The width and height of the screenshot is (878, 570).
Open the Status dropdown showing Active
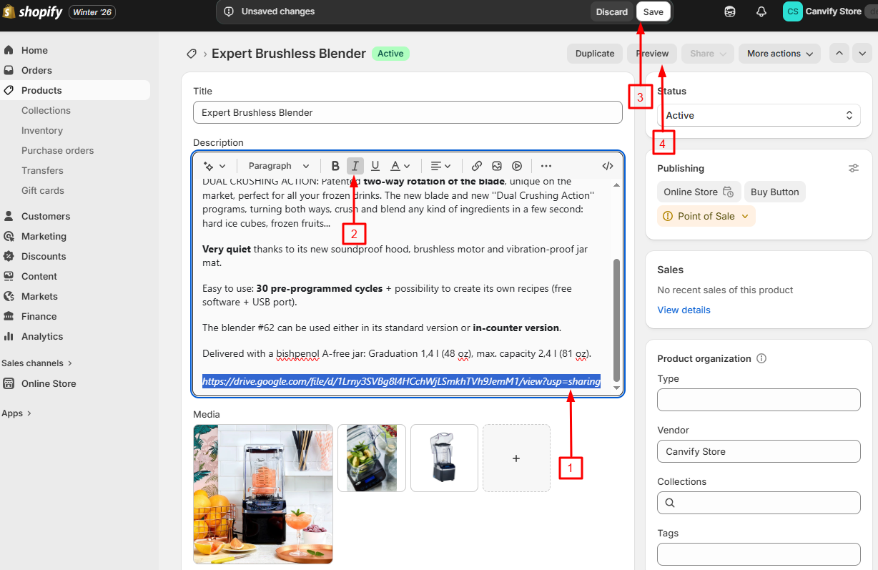tap(758, 115)
